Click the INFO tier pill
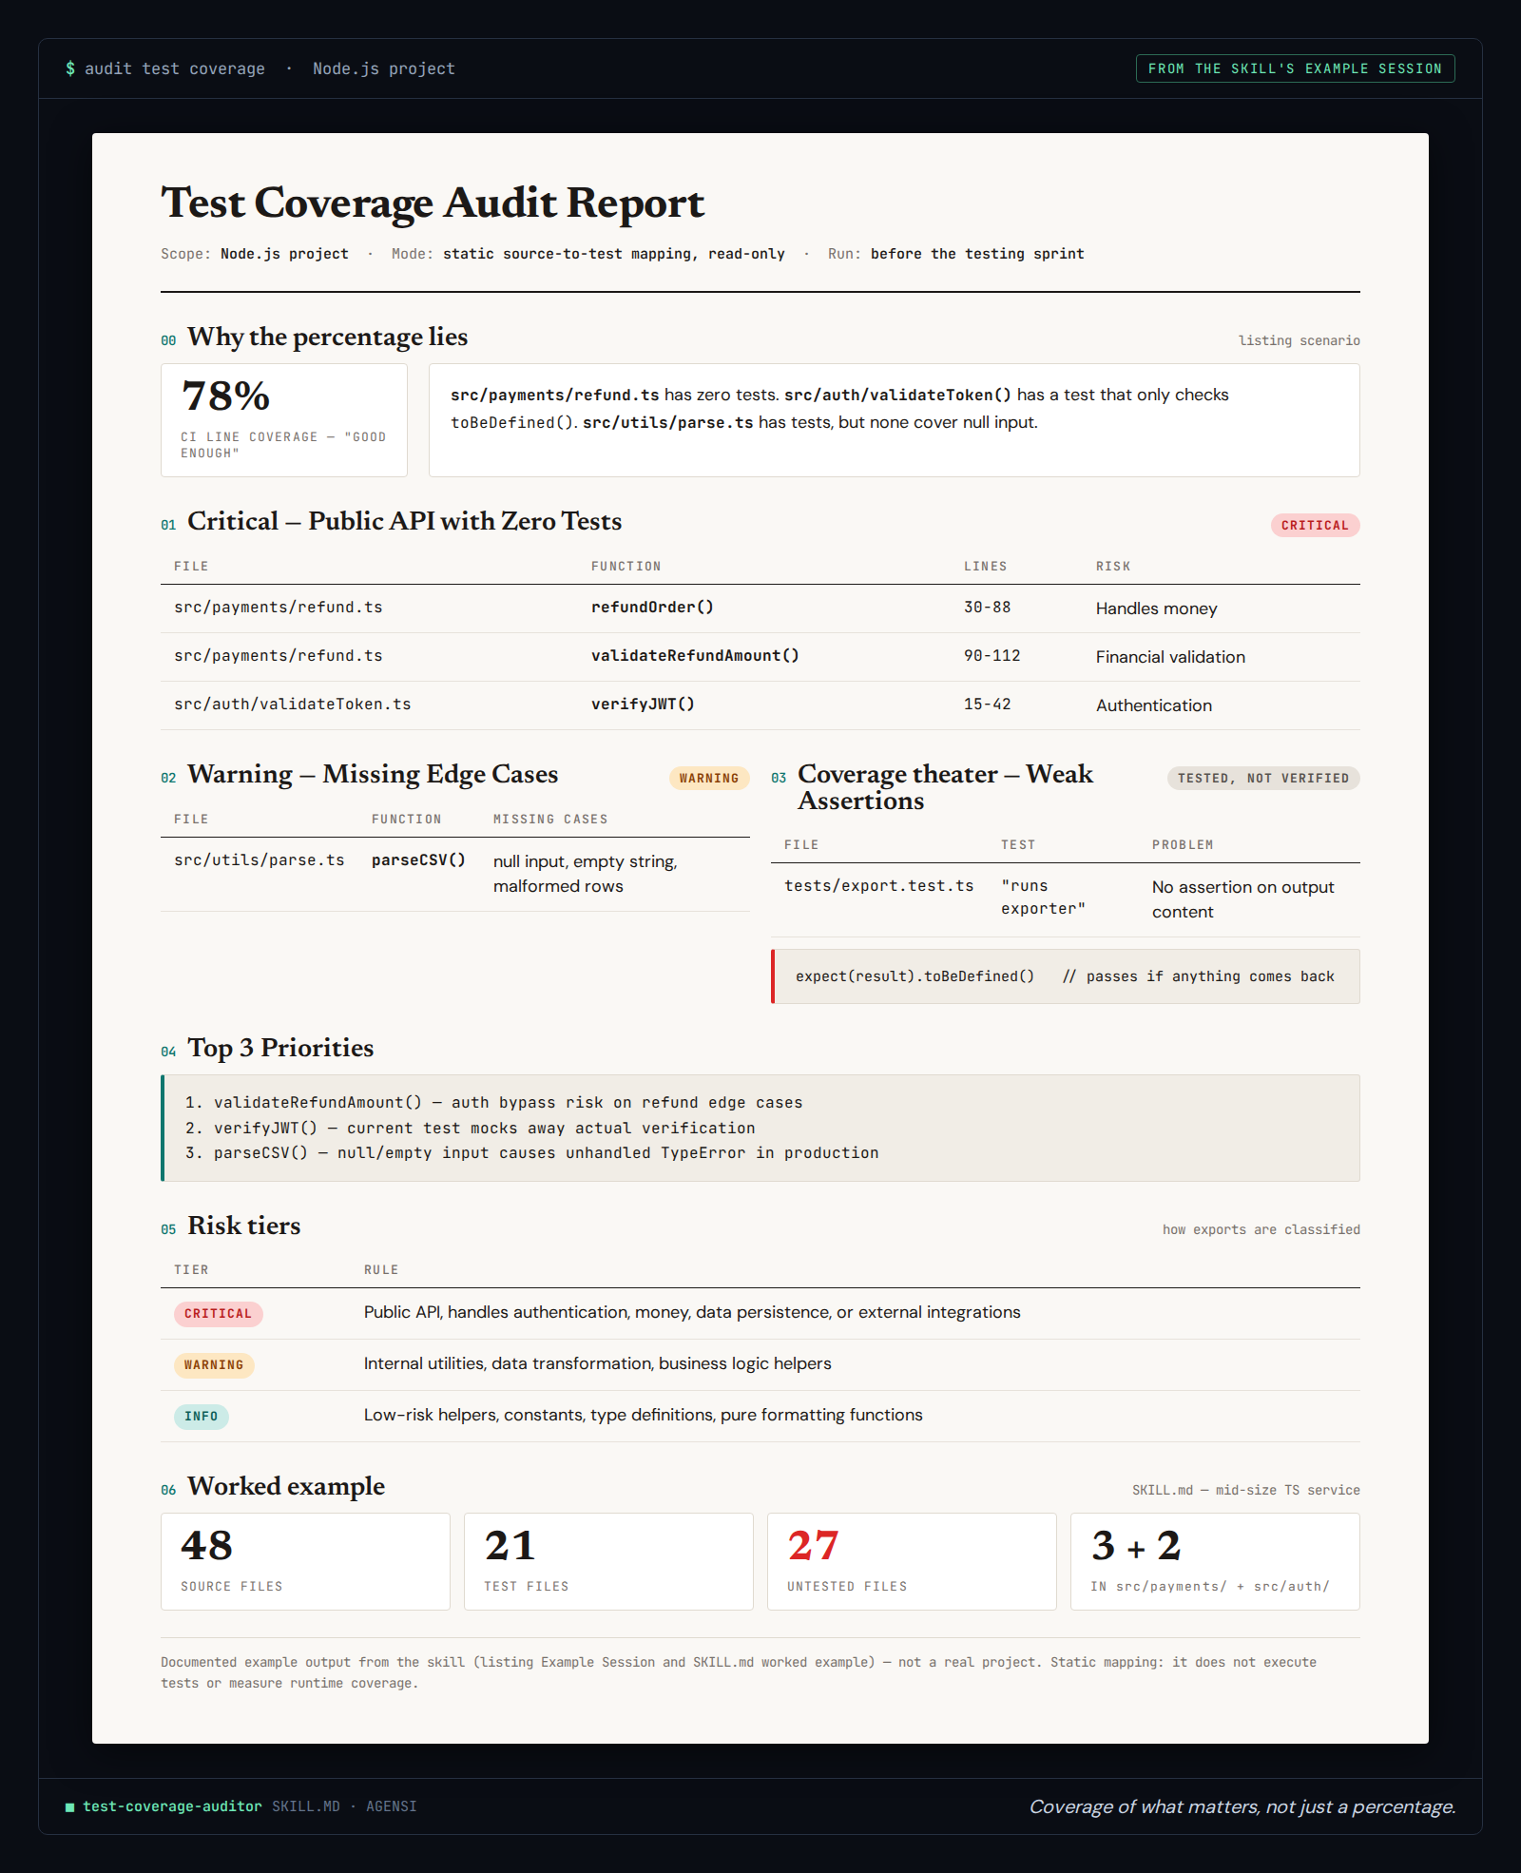The image size is (1521, 1873). (x=201, y=1417)
